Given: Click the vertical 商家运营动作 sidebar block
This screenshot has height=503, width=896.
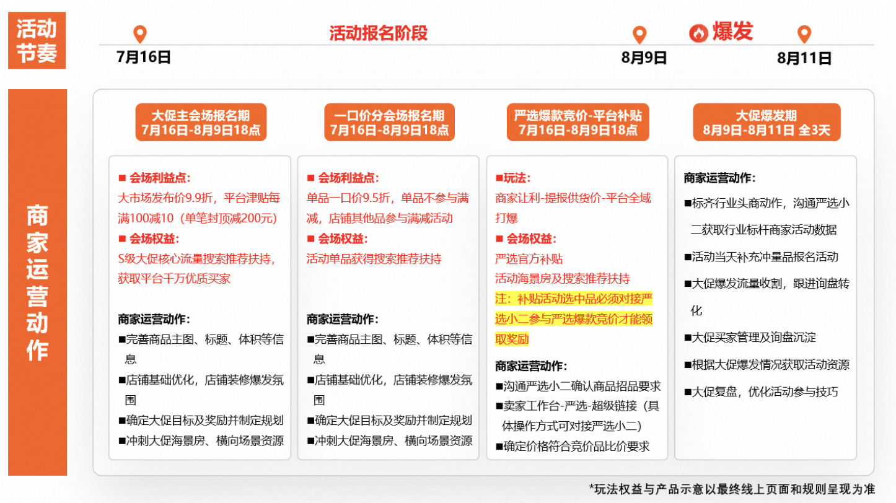Looking at the screenshot, I should pos(37,282).
